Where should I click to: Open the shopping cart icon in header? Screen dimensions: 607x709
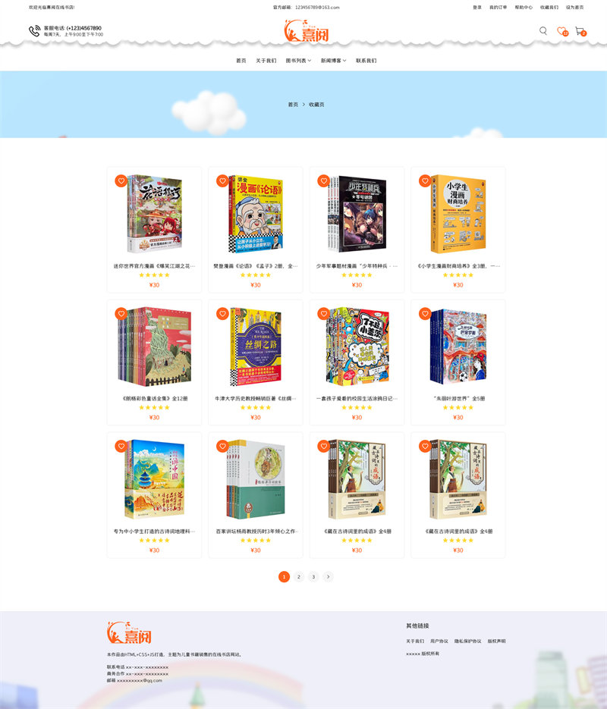[x=580, y=31]
